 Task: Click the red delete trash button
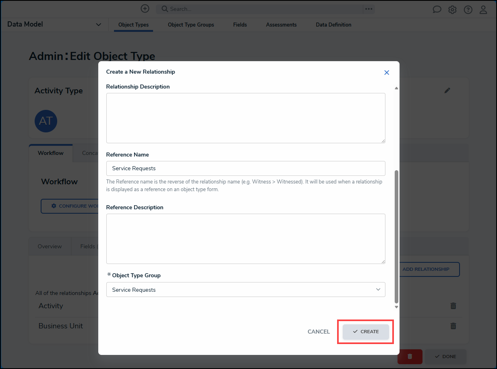tap(410, 357)
